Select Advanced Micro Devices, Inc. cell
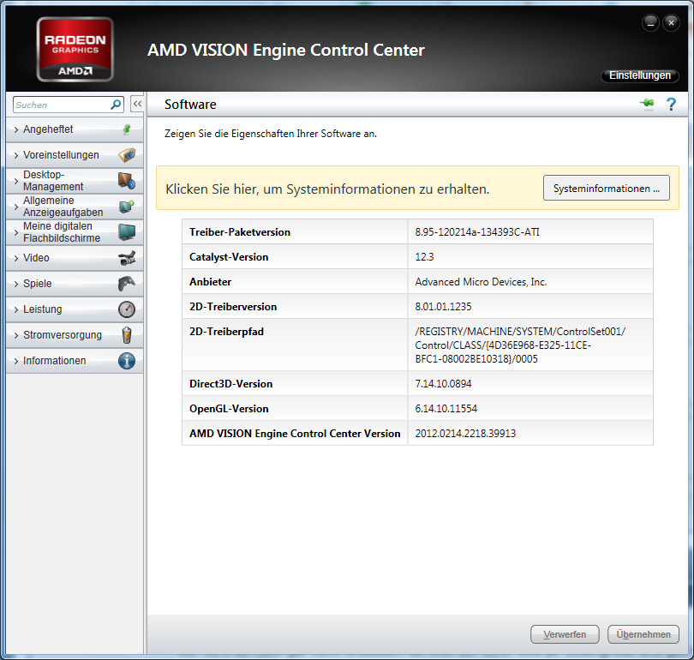 pos(481,281)
